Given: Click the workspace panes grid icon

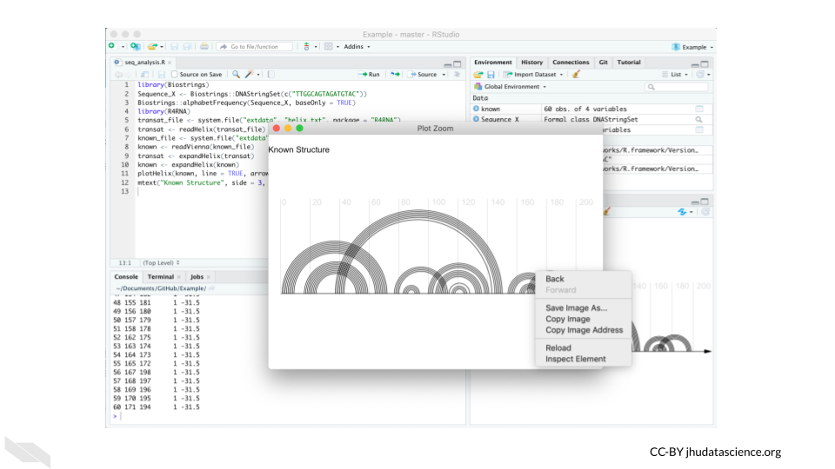Looking at the screenshot, I should point(329,46).
